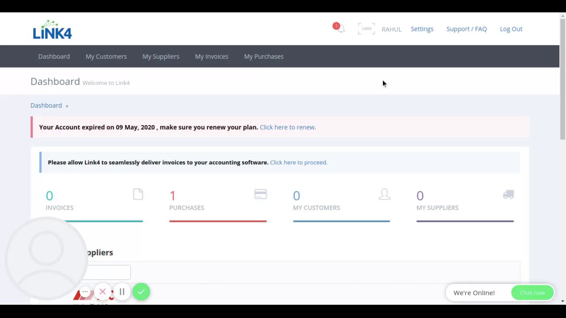The image size is (566, 318).
Task: Click the 1 Purchases count
Action: point(172,196)
